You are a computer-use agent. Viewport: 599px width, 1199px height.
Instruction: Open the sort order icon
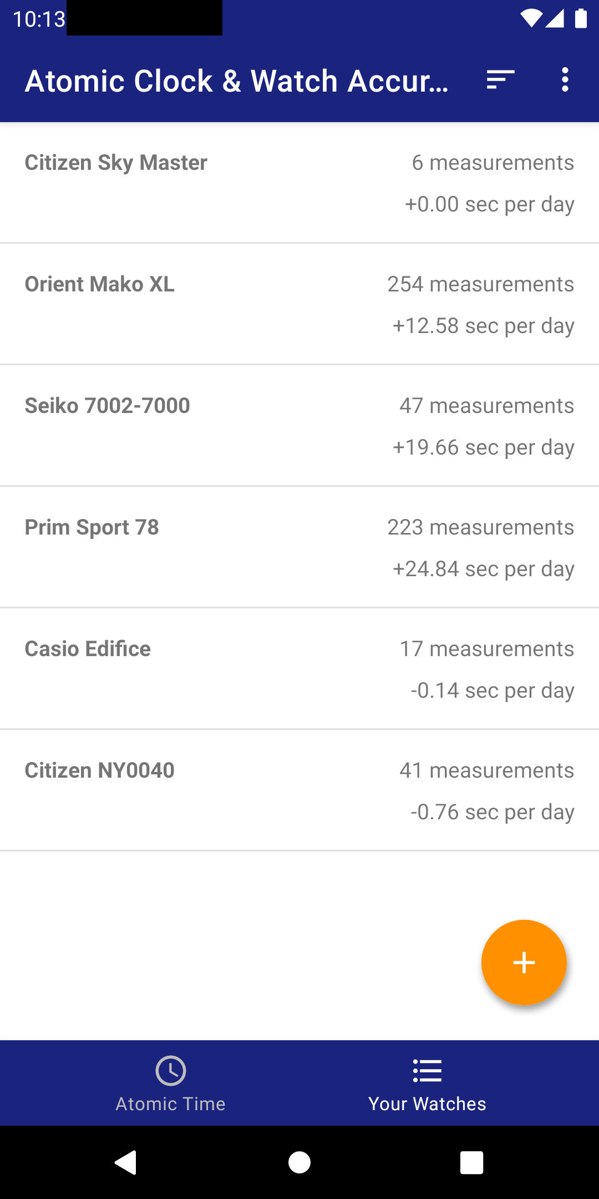(x=500, y=80)
